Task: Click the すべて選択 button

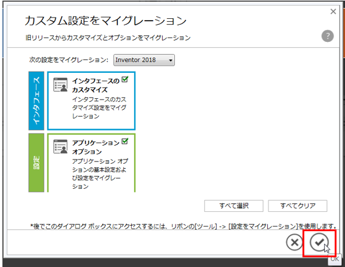Action: tap(234, 206)
